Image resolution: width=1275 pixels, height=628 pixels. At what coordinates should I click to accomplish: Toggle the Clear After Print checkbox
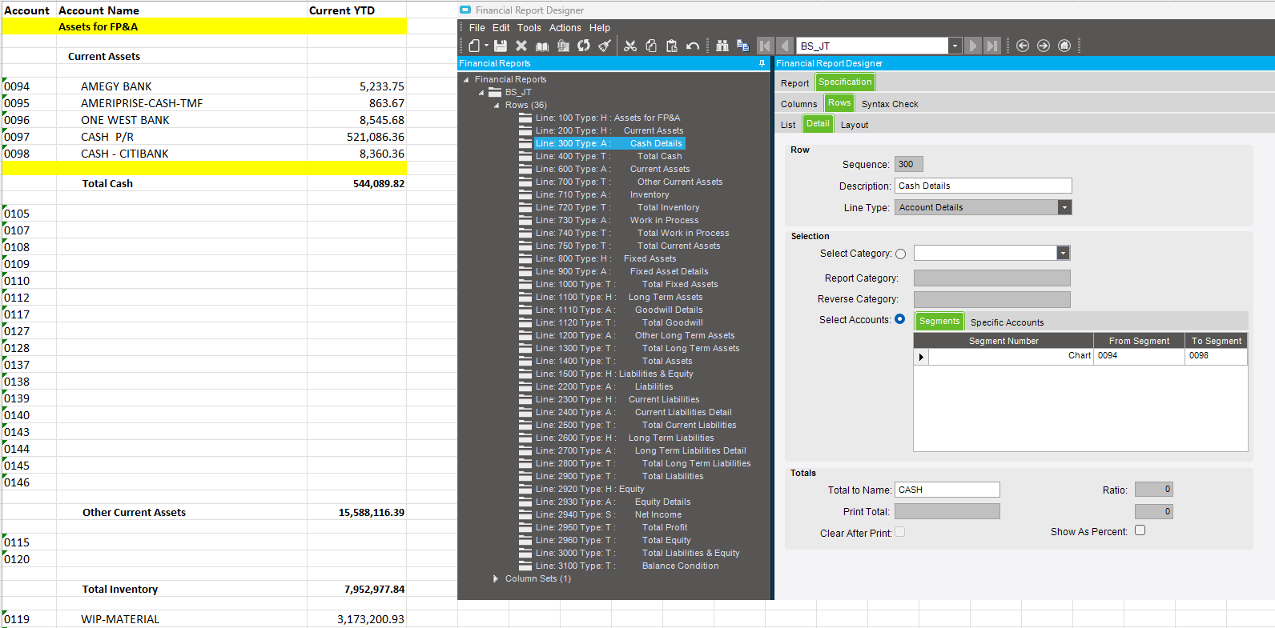(900, 532)
